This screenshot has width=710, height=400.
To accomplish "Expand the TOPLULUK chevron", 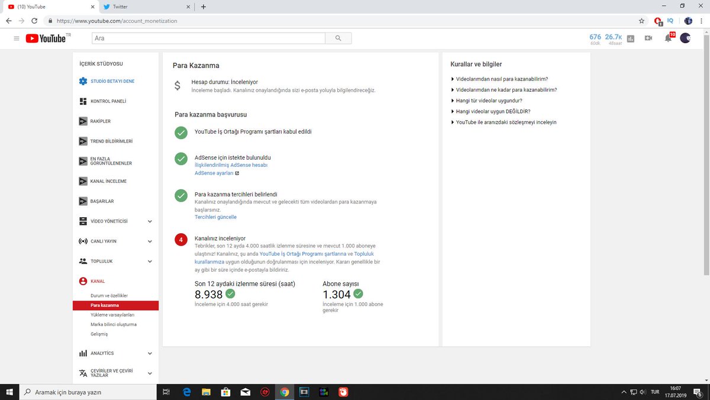I will 150,261.
